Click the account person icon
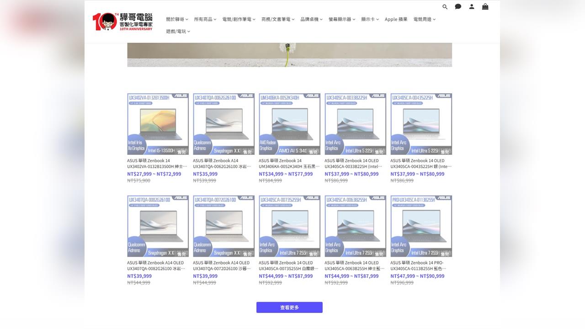585x329 pixels. point(472,7)
